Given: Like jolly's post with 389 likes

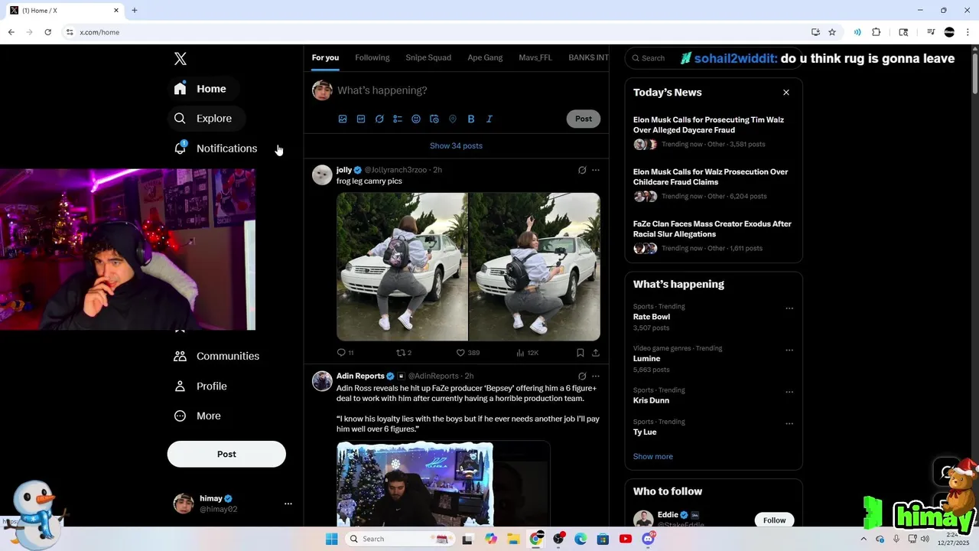Looking at the screenshot, I should pyautogui.click(x=467, y=353).
